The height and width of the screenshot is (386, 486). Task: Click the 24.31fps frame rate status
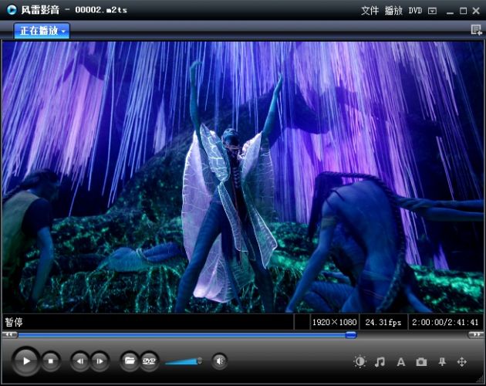383,322
